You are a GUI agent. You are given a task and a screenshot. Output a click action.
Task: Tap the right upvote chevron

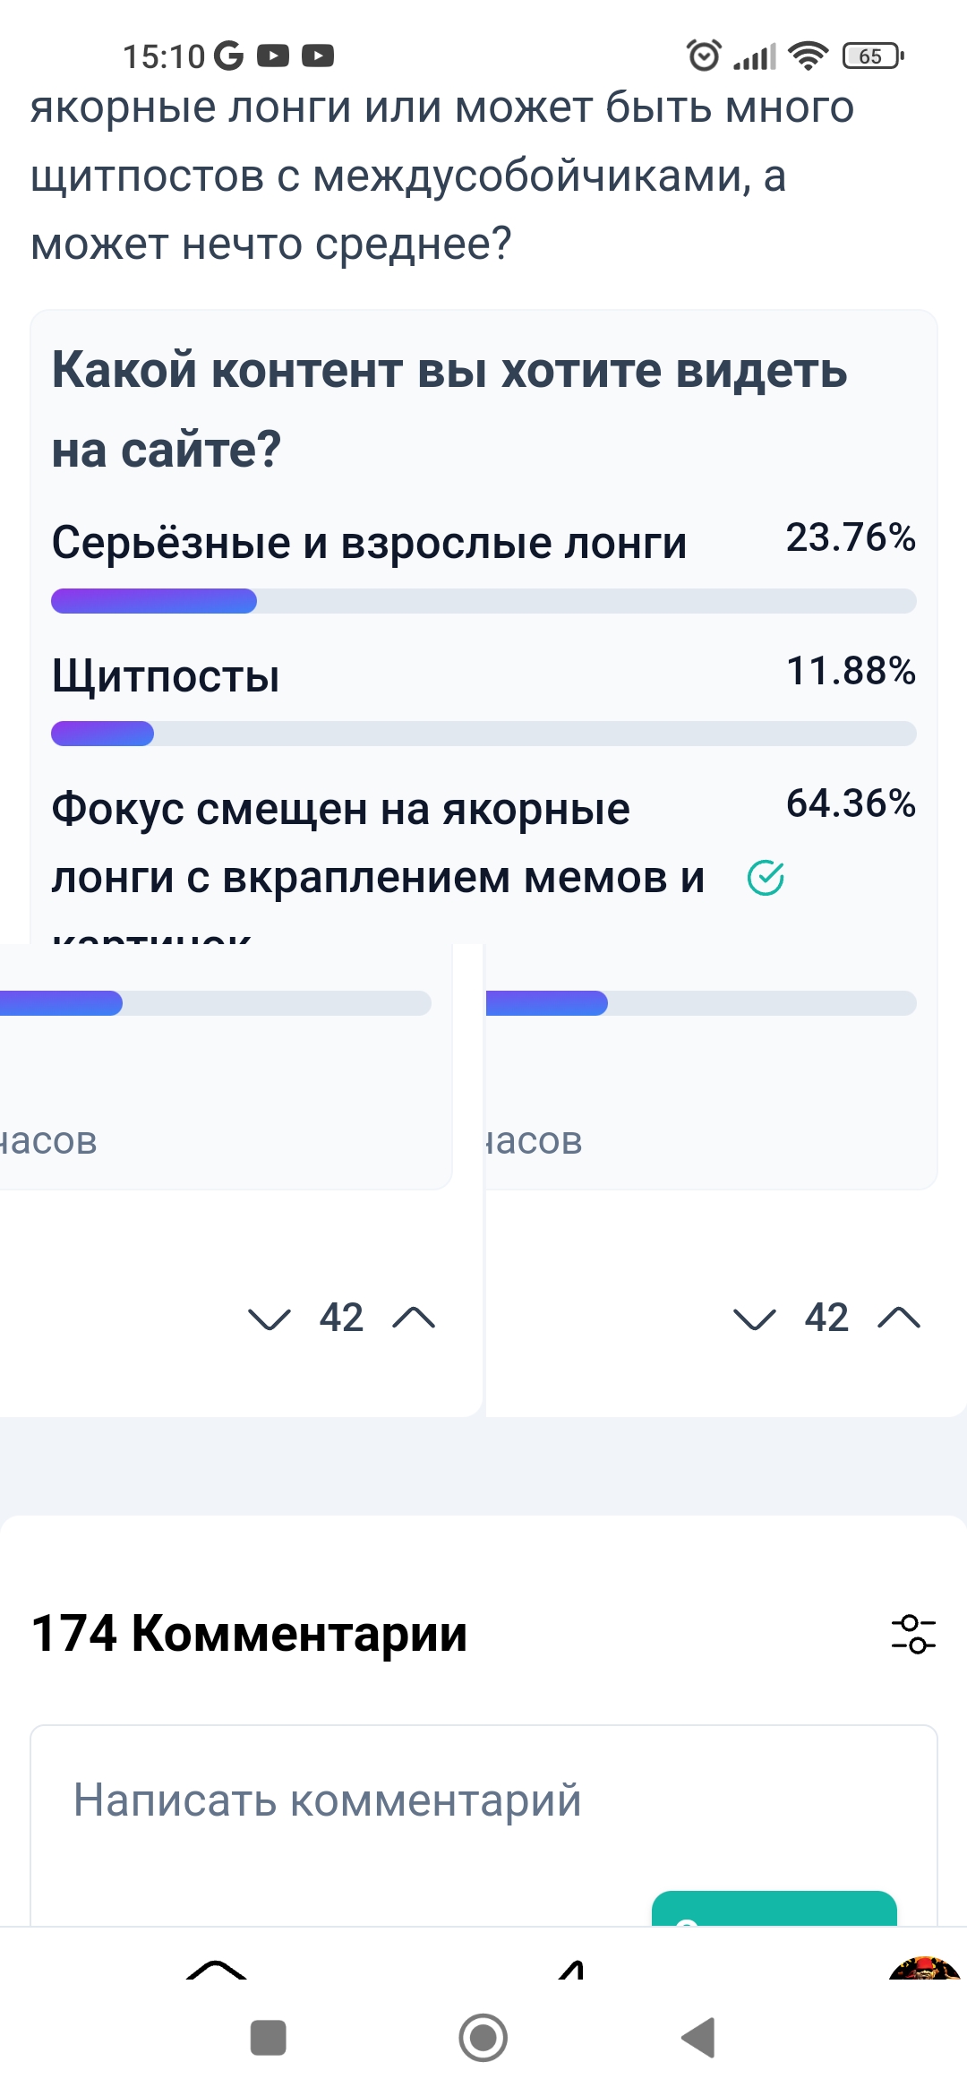pos(899,1318)
